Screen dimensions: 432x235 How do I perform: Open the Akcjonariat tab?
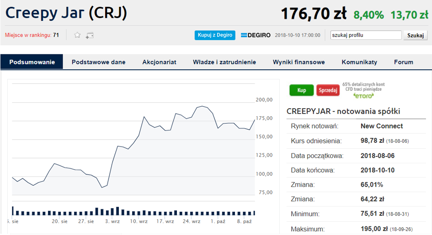click(159, 62)
